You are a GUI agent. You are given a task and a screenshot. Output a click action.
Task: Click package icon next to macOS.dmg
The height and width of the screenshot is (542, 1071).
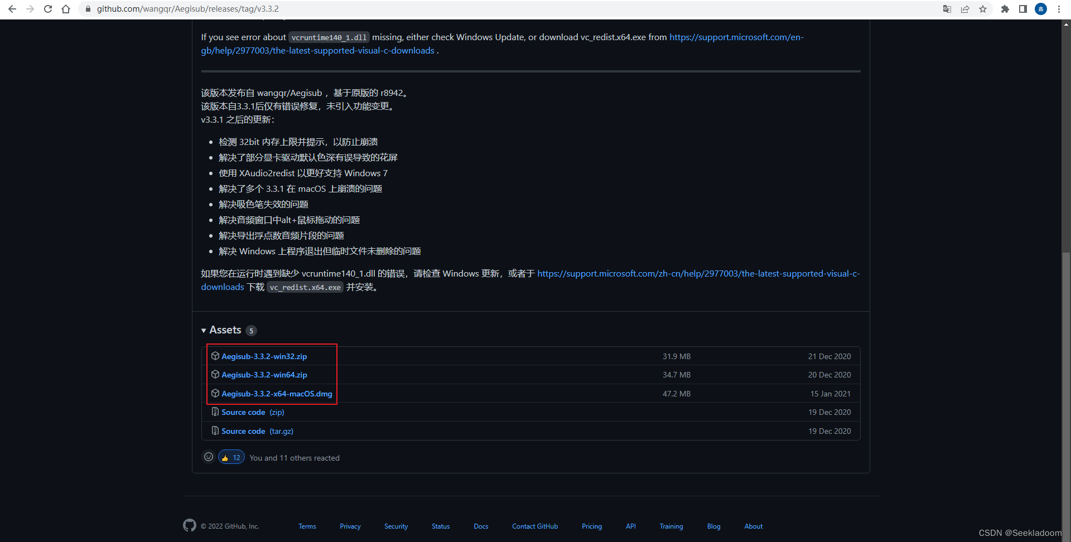[x=215, y=393]
